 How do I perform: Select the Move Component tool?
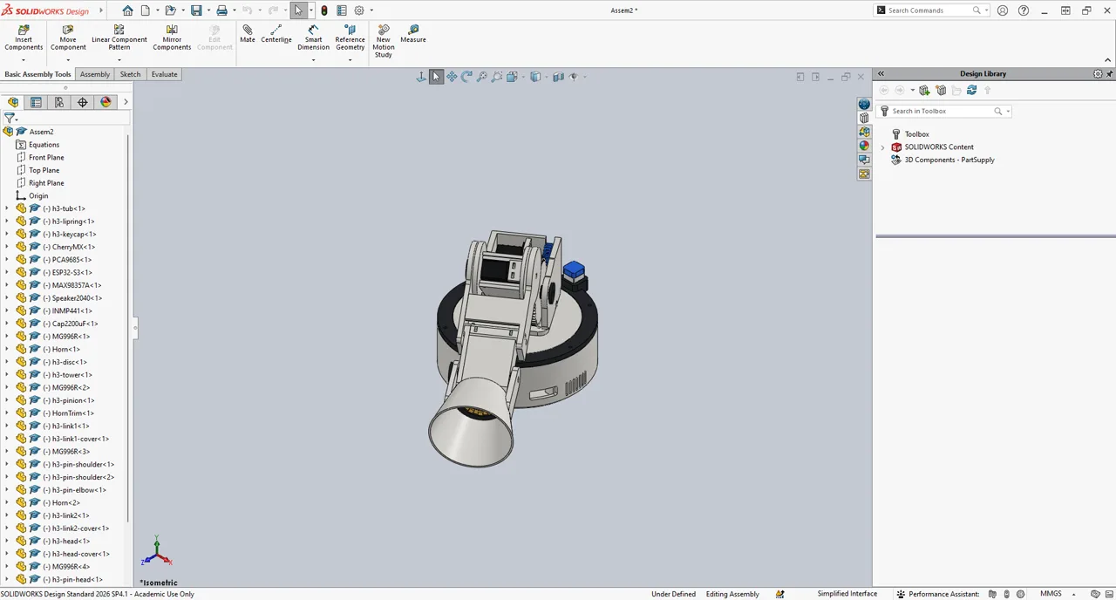click(x=68, y=38)
